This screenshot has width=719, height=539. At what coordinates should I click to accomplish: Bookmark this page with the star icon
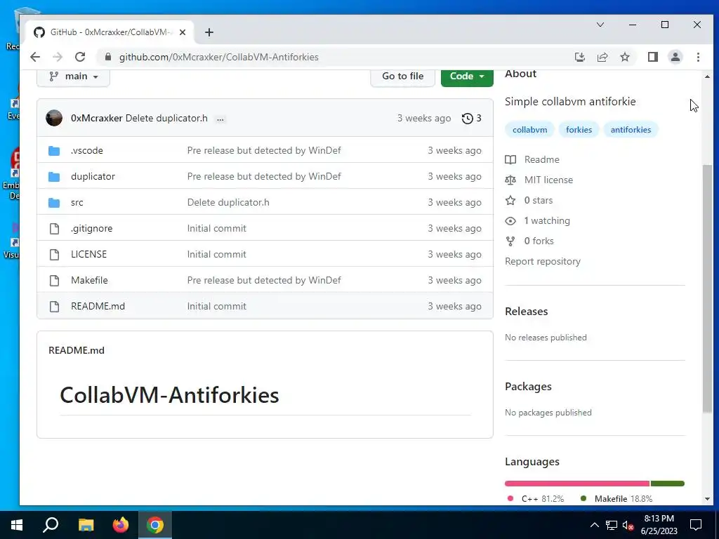point(624,57)
